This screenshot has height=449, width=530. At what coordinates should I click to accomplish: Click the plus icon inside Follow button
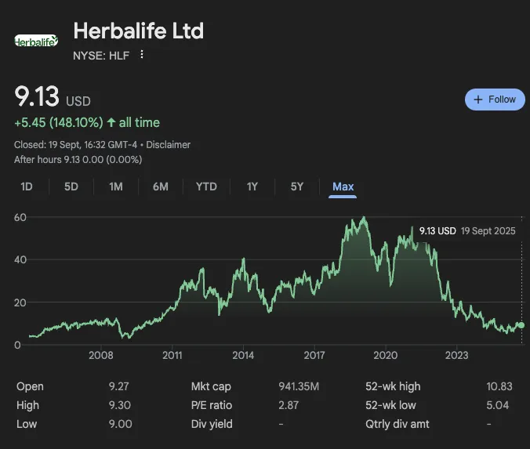tap(478, 100)
